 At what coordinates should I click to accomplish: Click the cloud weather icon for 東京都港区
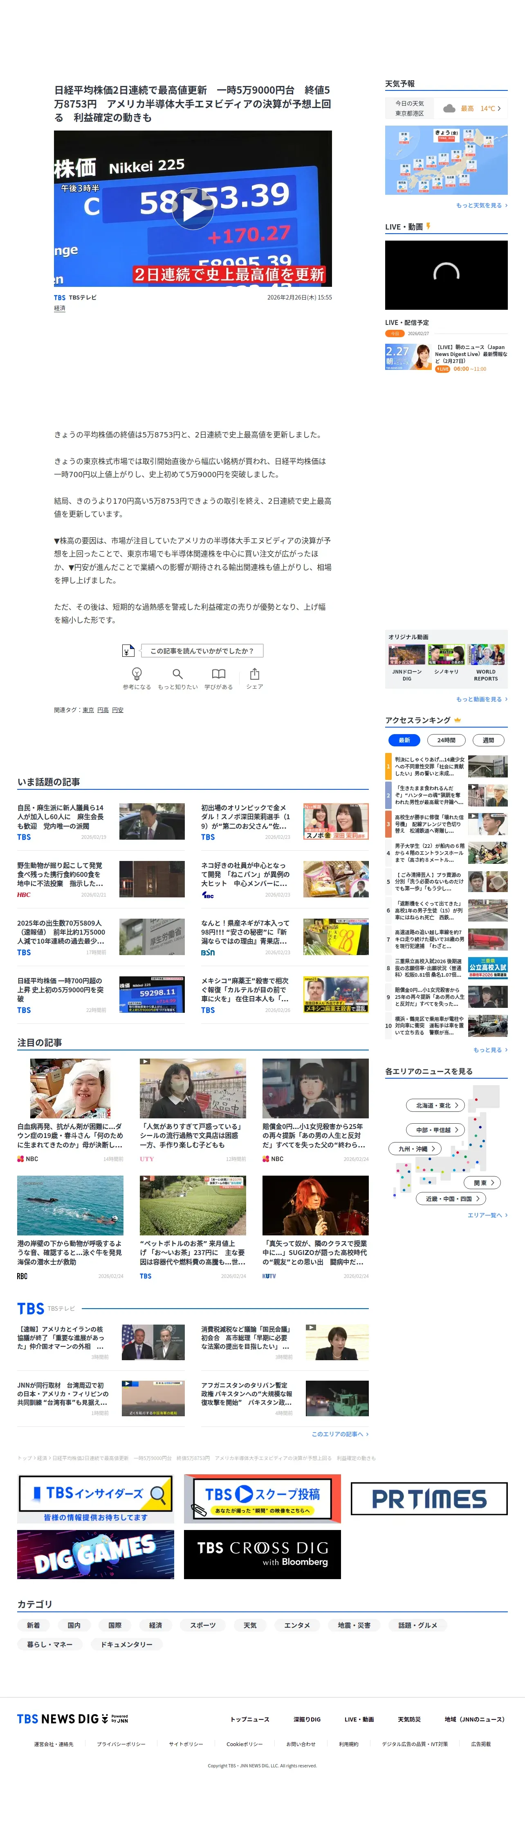click(449, 108)
